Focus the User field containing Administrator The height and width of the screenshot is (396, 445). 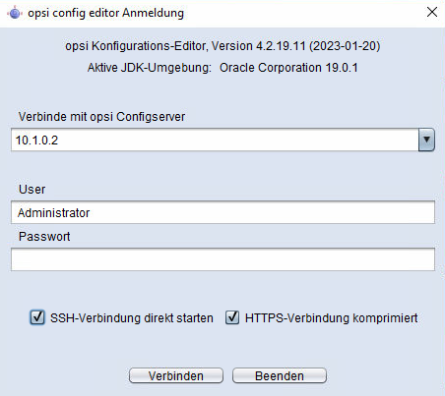222,212
